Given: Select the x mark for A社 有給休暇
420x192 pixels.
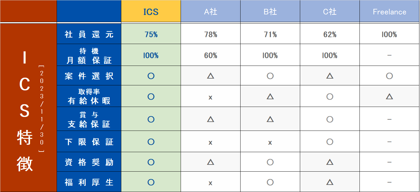Looking at the screenshot, I should point(210,97).
